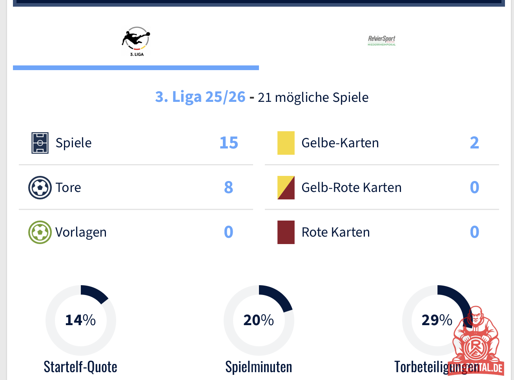Click the green soccer ball Vorlagen icon

pos(40,232)
